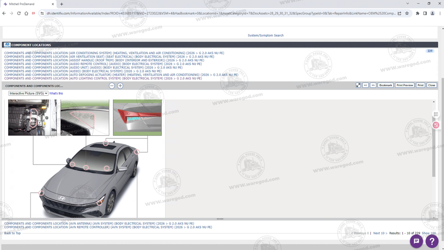Click left side mirror hotspot marker
Viewport: 444px width, 250px height.
pyautogui.click(x=73, y=164)
